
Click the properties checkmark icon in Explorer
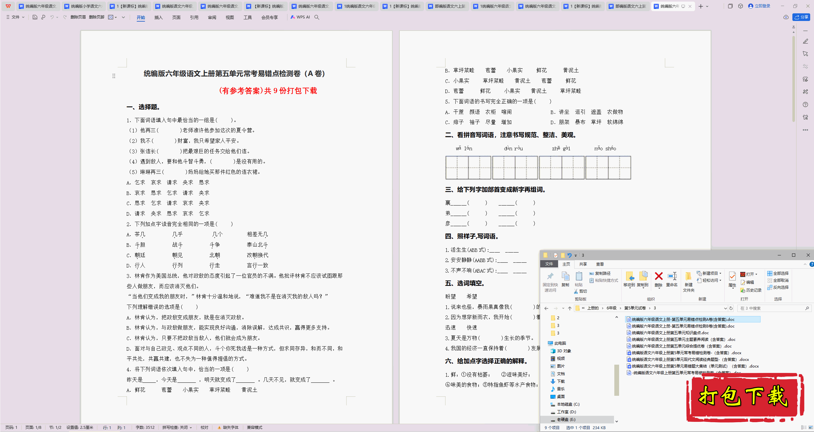(x=732, y=276)
